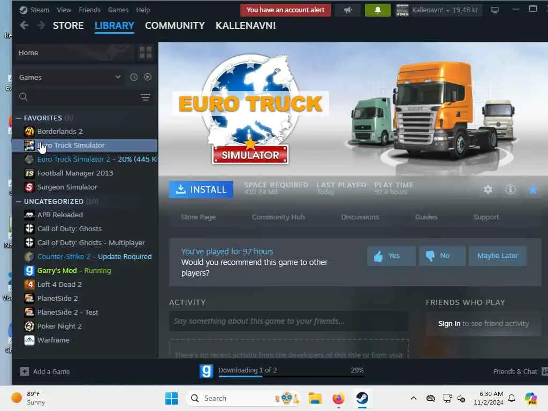Click Maybe Later button
This screenshot has height=411, width=548.
pos(498,256)
